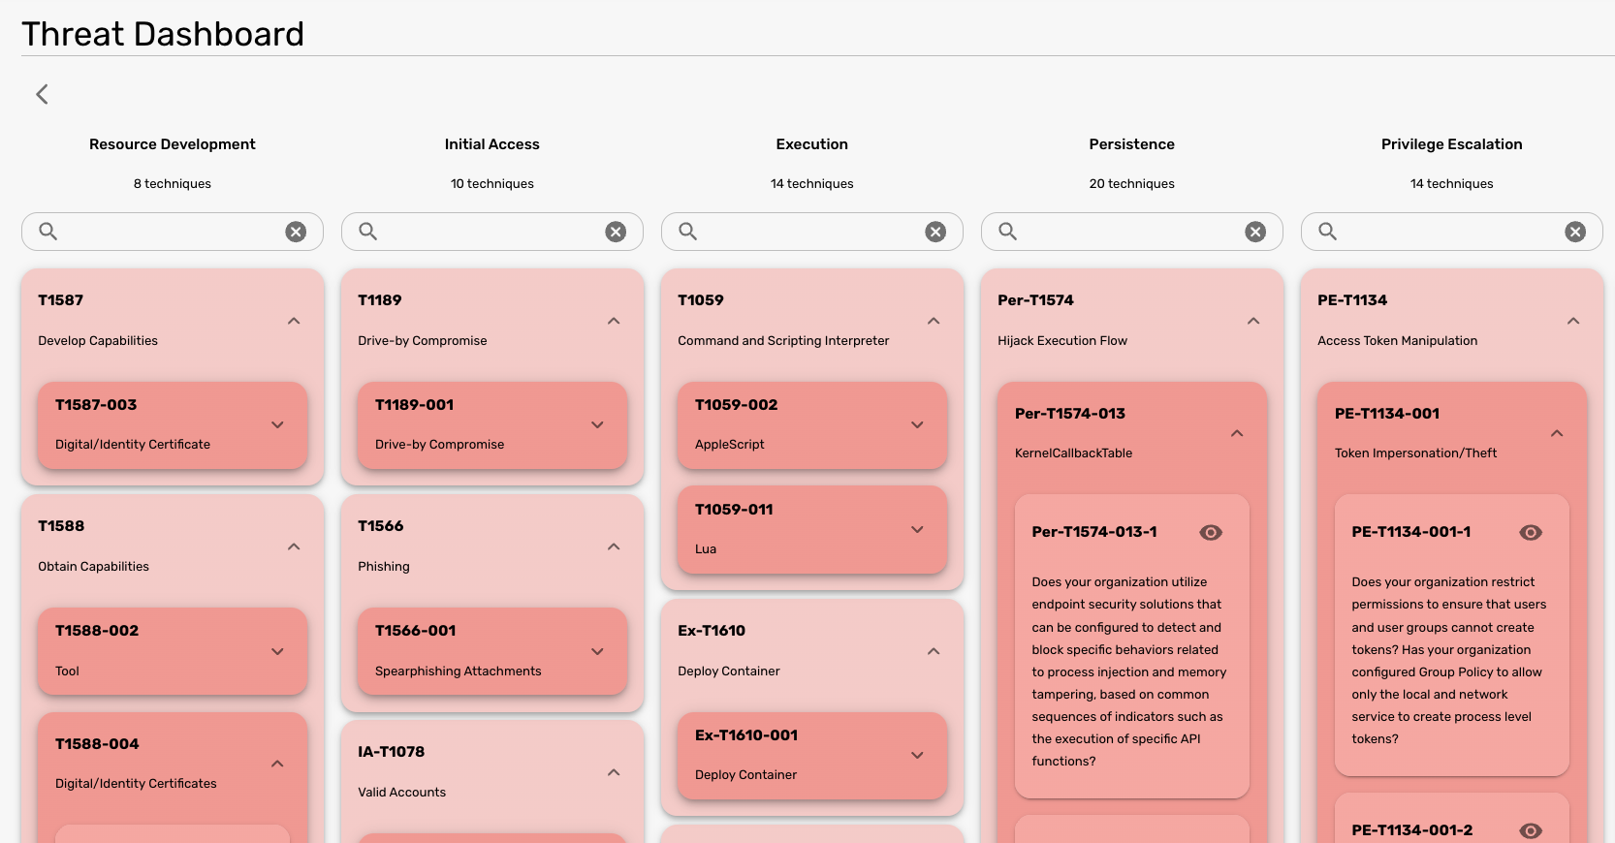Select the Initial Access column heading

492,144
